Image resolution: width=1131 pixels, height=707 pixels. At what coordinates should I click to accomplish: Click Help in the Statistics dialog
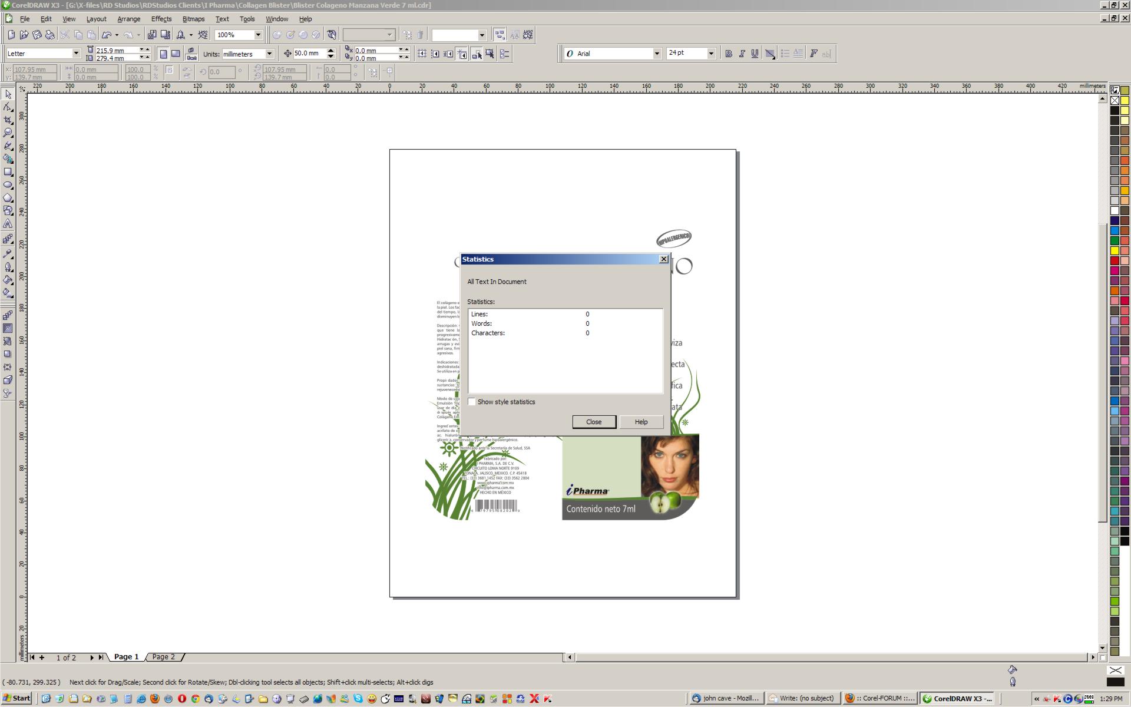(641, 422)
